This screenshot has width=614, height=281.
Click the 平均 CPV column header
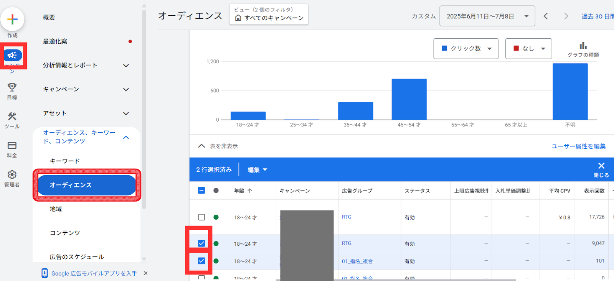[x=560, y=191]
